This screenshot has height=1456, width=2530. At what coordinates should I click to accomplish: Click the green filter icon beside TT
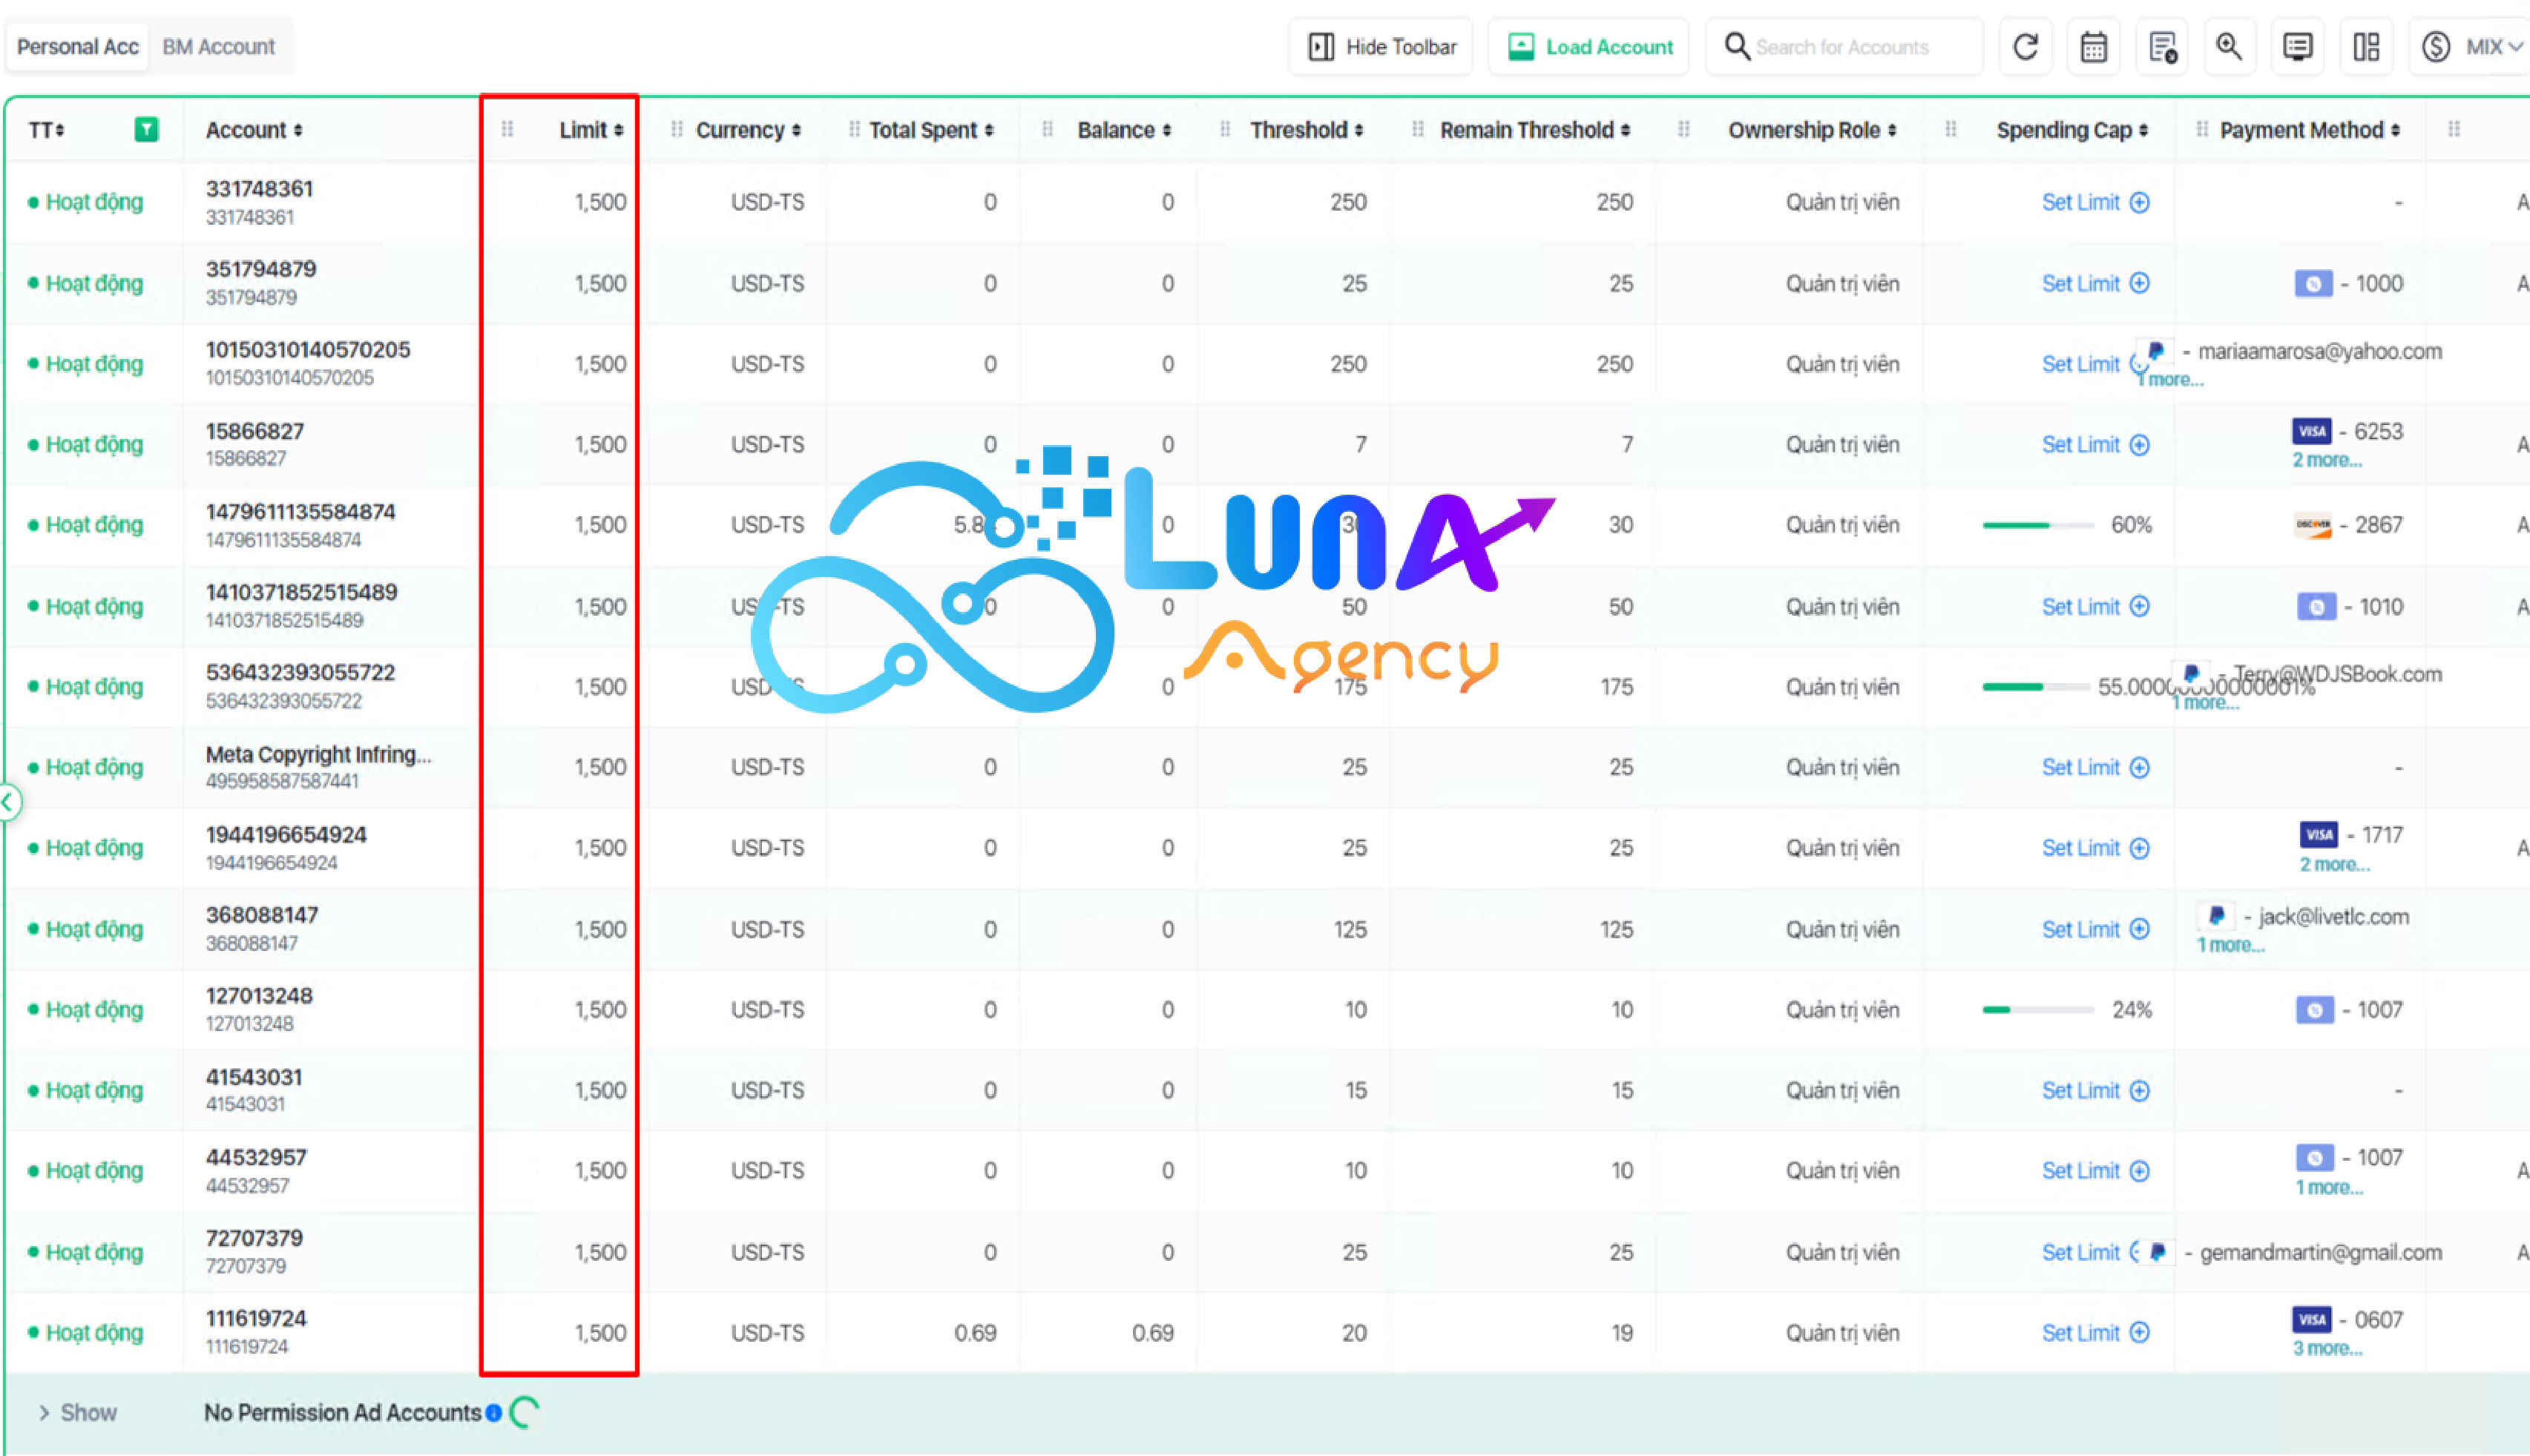[x=146, y=129]
